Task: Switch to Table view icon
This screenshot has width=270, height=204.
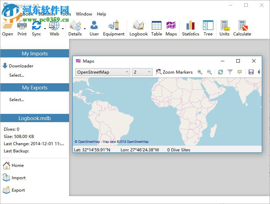Action: pyautogui.click(x=156, y=28)
